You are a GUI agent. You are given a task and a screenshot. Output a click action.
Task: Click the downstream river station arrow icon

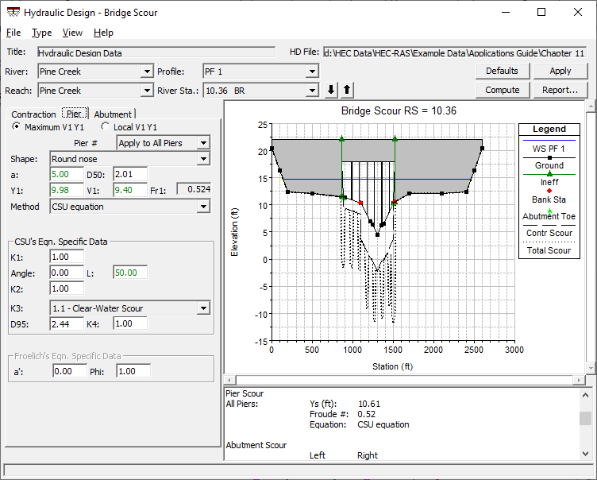click(x=332, y=90)
